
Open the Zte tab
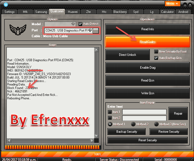point(88,12)
